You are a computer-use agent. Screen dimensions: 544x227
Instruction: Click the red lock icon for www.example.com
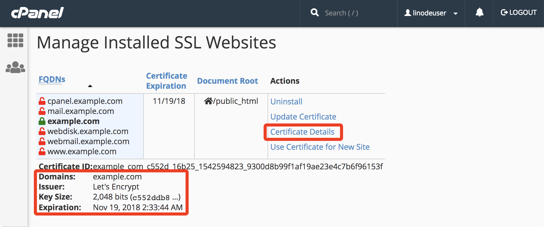pyautogui.click(x=42, y=151)
